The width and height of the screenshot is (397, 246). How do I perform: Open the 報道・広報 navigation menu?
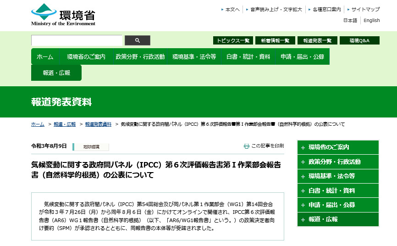pos(56,73)
